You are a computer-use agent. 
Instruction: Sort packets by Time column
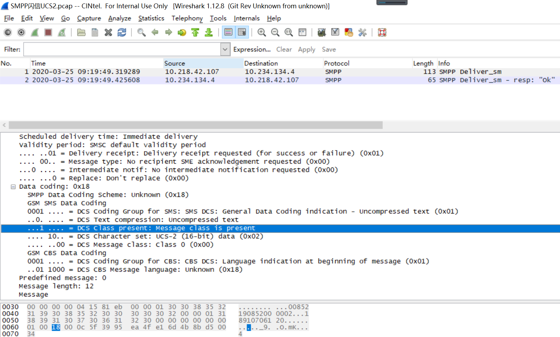(96, 63)
